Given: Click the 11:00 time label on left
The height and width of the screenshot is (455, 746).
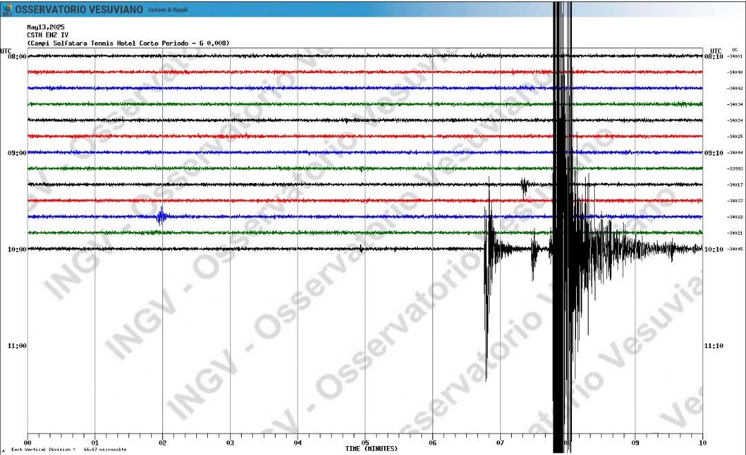Looking at the screenshot, I should point(17,345).
